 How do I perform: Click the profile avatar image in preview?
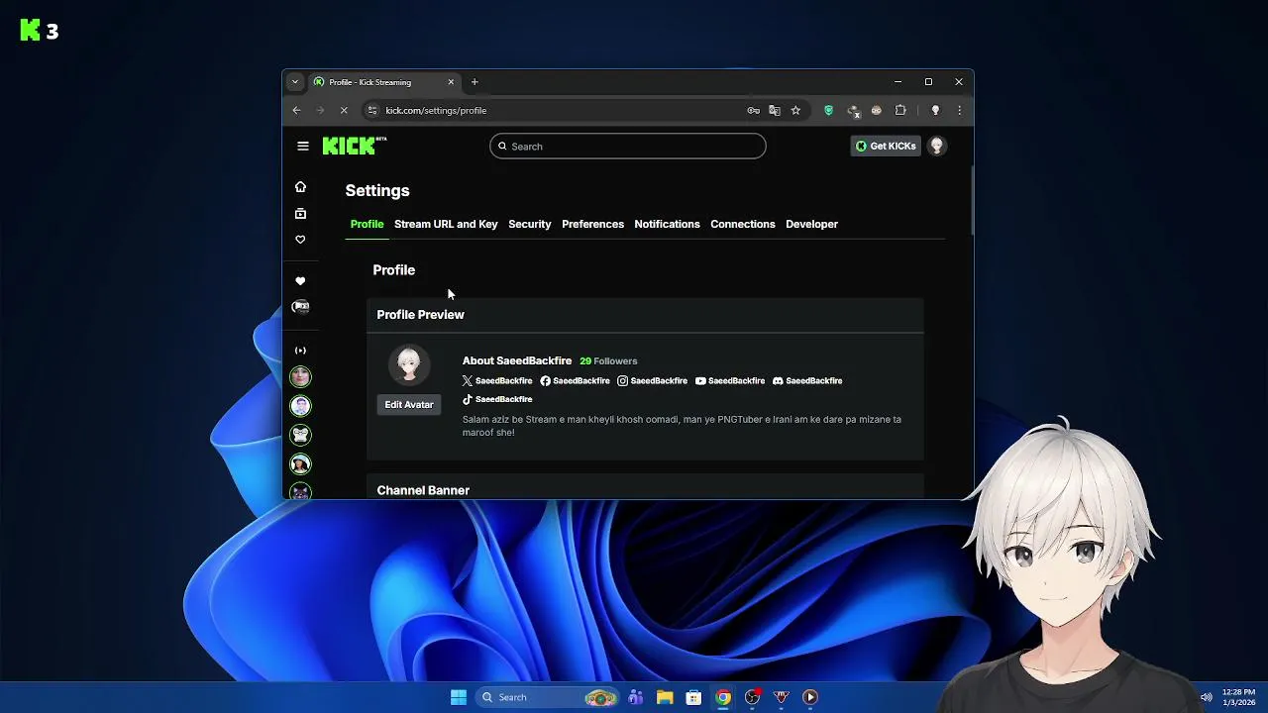click(x=409, y=365)
